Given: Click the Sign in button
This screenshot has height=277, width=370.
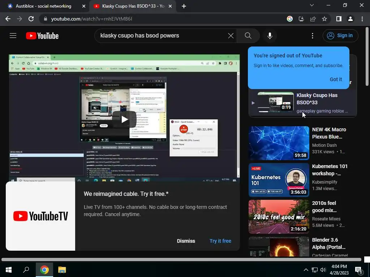Looking at the screenshot, I should click(x=340, y=36).
